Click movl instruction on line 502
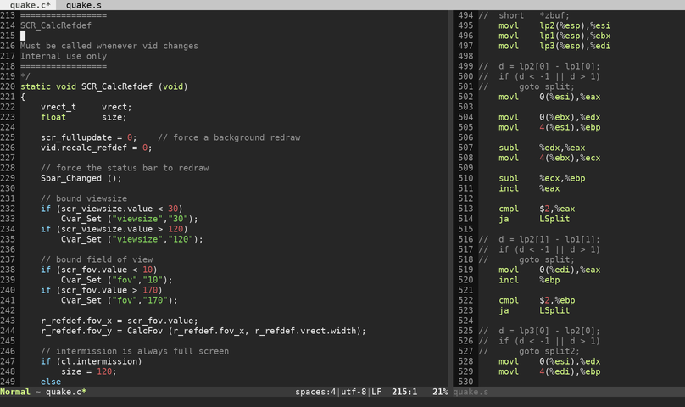 (x=509, y=97)
